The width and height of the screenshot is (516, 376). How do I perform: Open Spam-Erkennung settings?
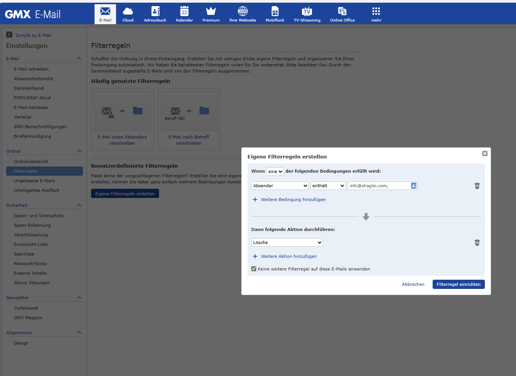(x=32, y=225)
